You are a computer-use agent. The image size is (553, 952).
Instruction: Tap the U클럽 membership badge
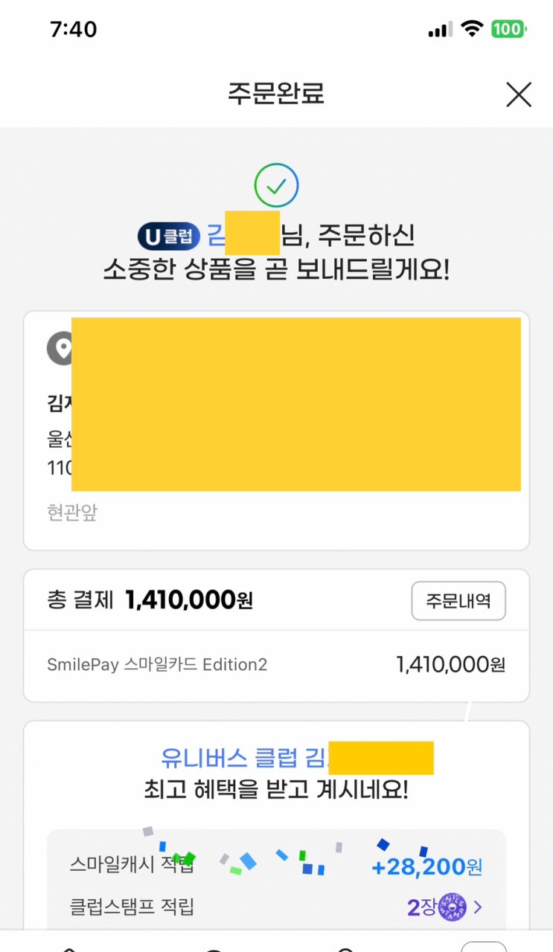coord(169,237)
